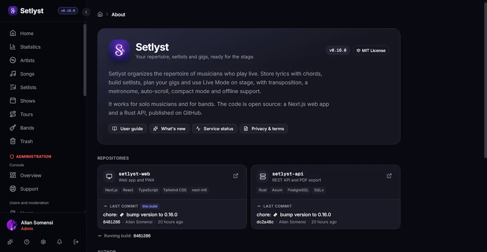Click commit hash 8481286 in the setlyst-web card
The image size is (487, 252).
(112, 222)
